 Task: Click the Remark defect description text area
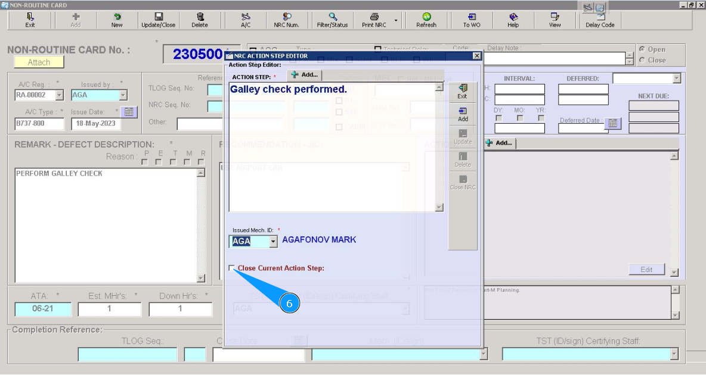pyautogui.click(x=106, y=225)
